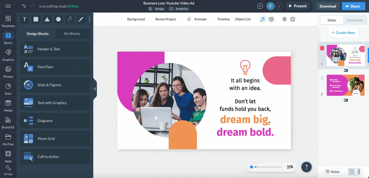Pick the brush drawing tool

pos(81,19)
